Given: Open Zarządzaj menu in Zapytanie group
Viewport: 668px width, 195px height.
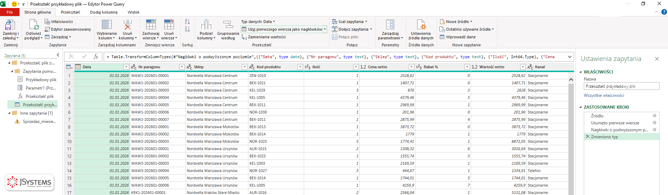Looking at the screenshot, I should pos(58,37).
